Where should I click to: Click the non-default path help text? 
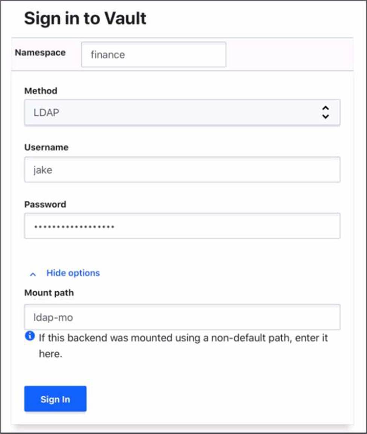click(183, 338)
